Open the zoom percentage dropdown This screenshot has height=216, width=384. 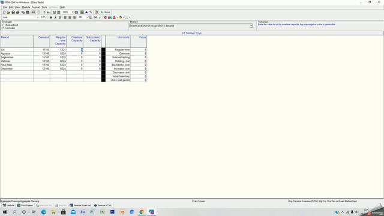coord(72,12)
